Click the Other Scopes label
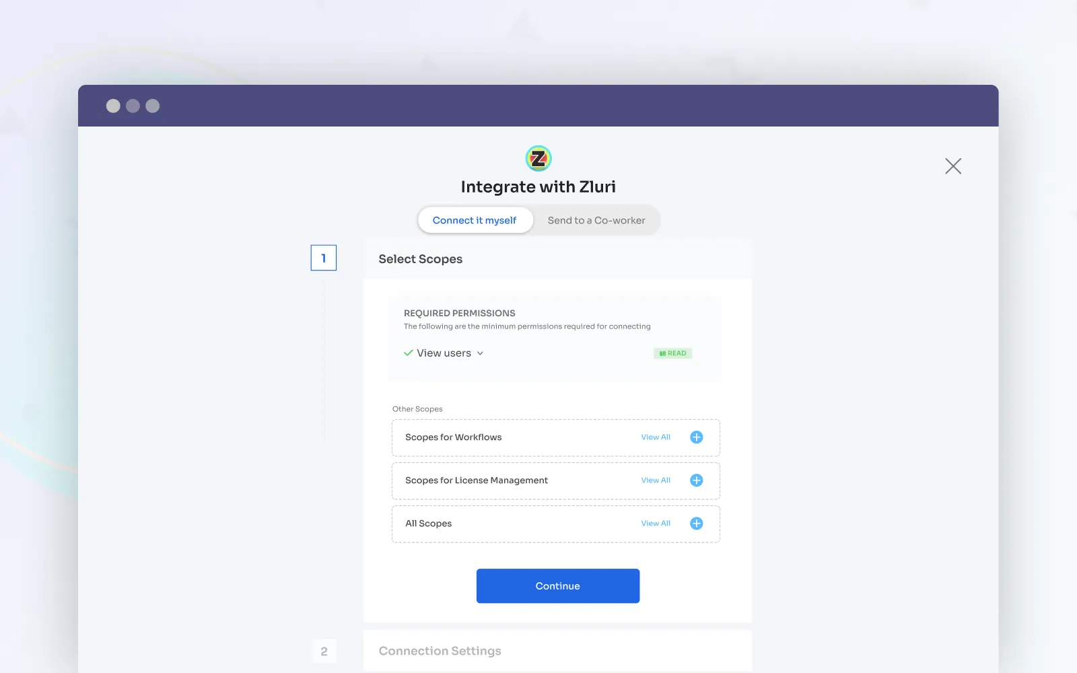The width and height of the screenshot is (1077, 673). click(417, 409)
